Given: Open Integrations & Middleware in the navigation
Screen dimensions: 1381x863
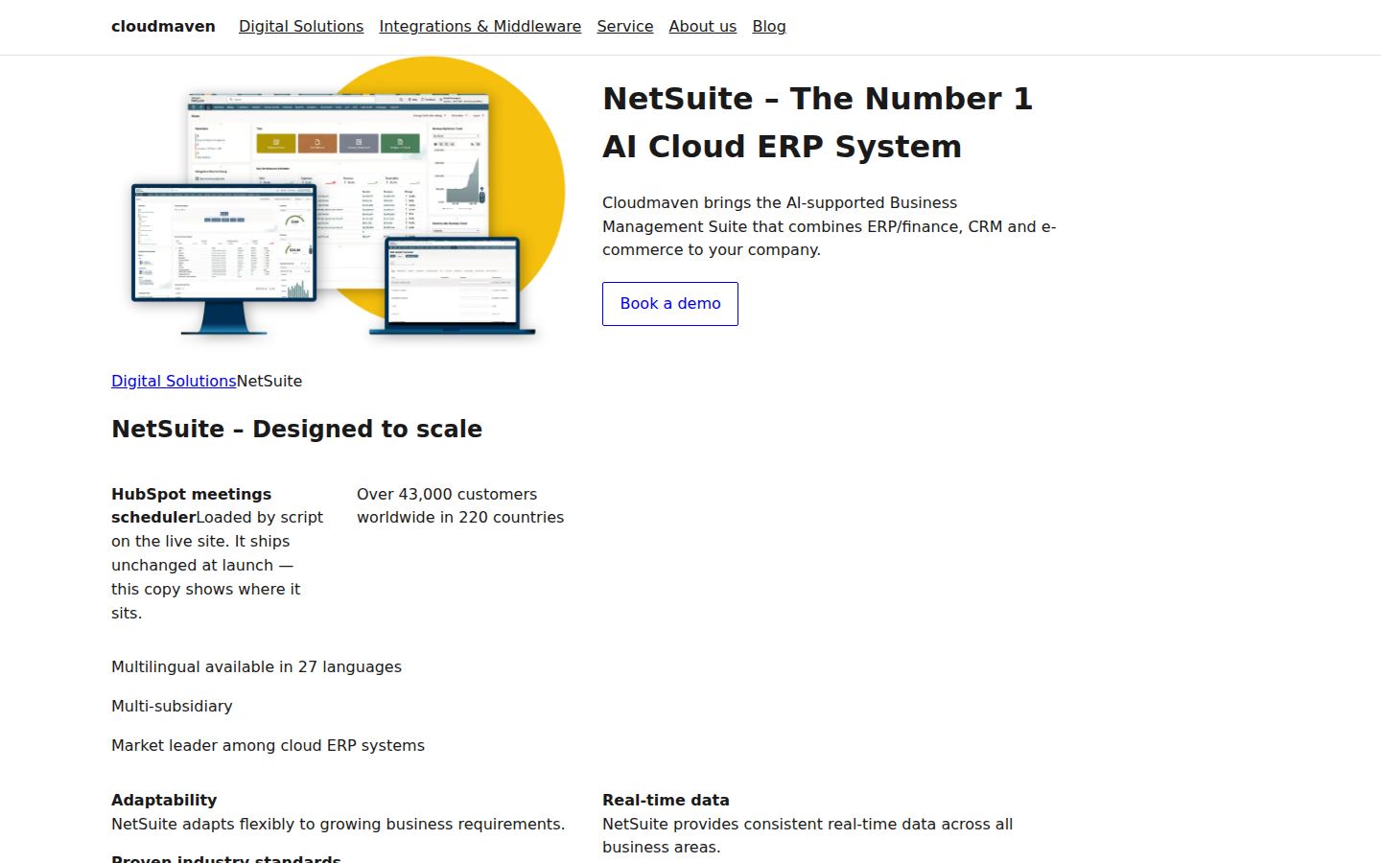Looking at the screenshot, I should (480, 27).
